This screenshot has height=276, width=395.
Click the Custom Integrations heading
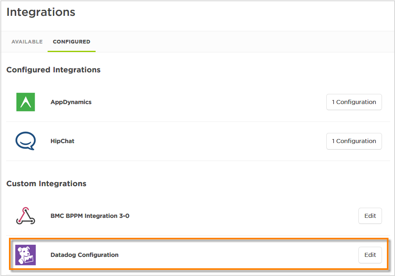[46, 183]
